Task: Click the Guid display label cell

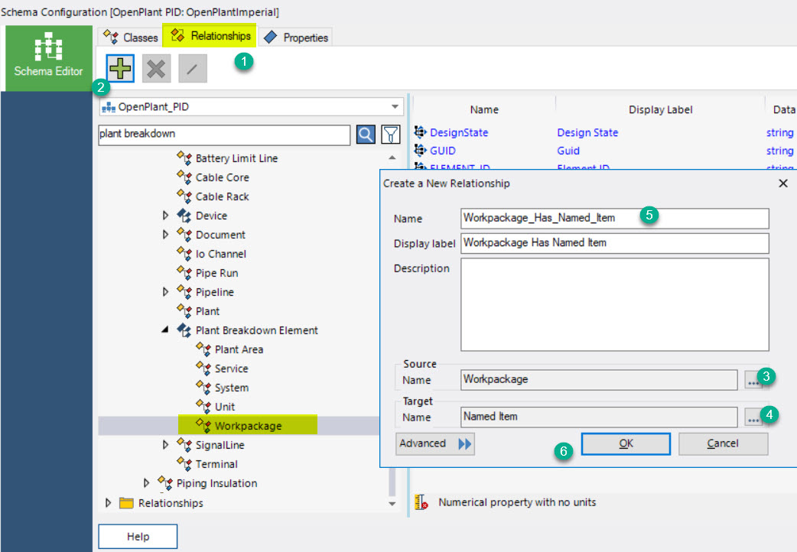Action: pyautogui.click(x=568, y=151)
